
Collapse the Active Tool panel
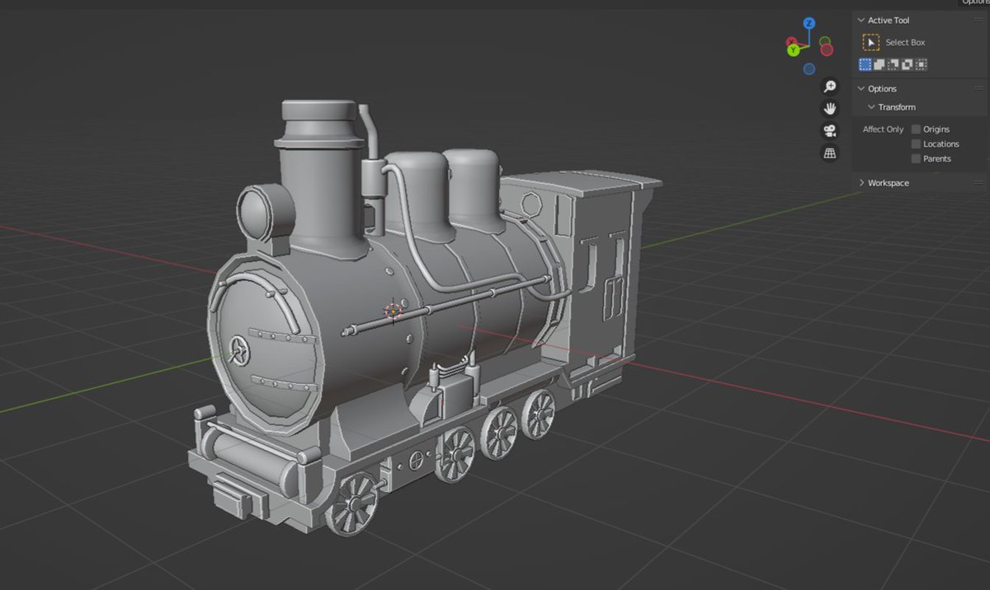(861, 21)
